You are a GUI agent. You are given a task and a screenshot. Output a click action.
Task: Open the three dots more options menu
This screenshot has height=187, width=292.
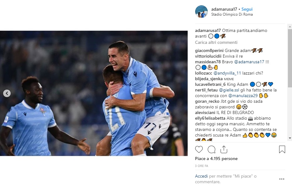282,179
